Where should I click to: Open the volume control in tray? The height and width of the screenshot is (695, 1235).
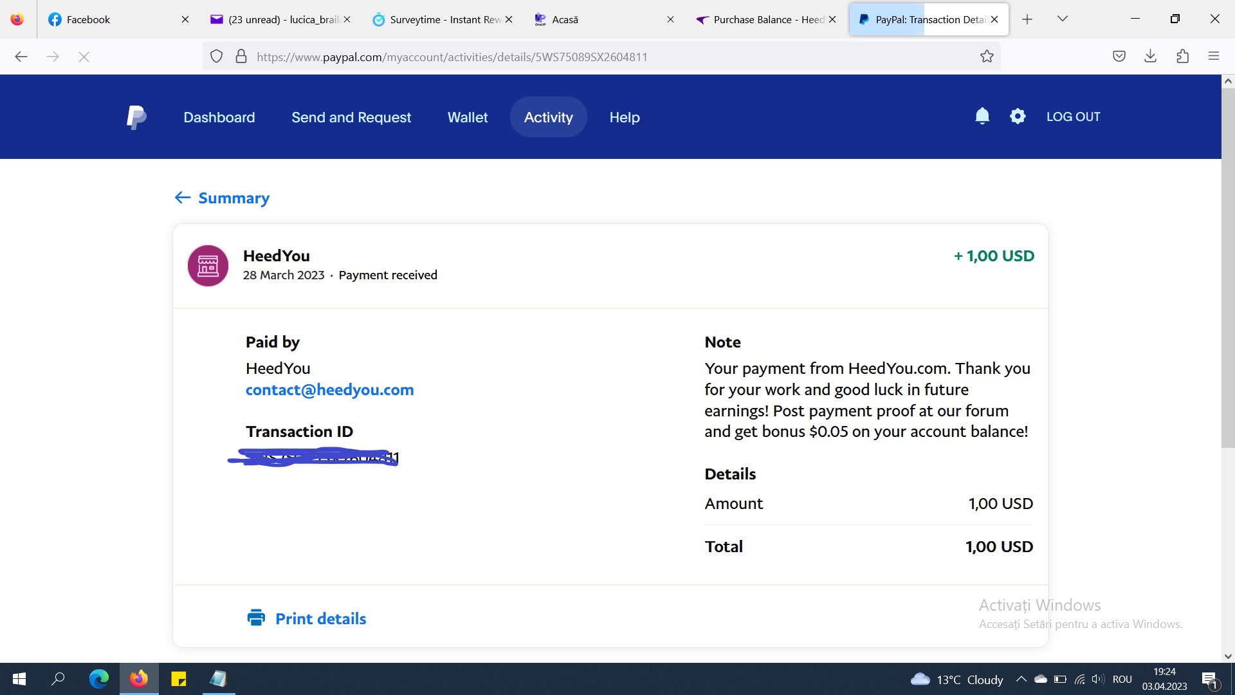point(1098,680)
